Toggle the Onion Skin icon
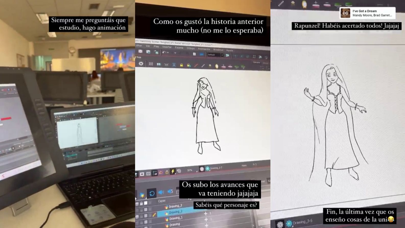 coord(217,66)
